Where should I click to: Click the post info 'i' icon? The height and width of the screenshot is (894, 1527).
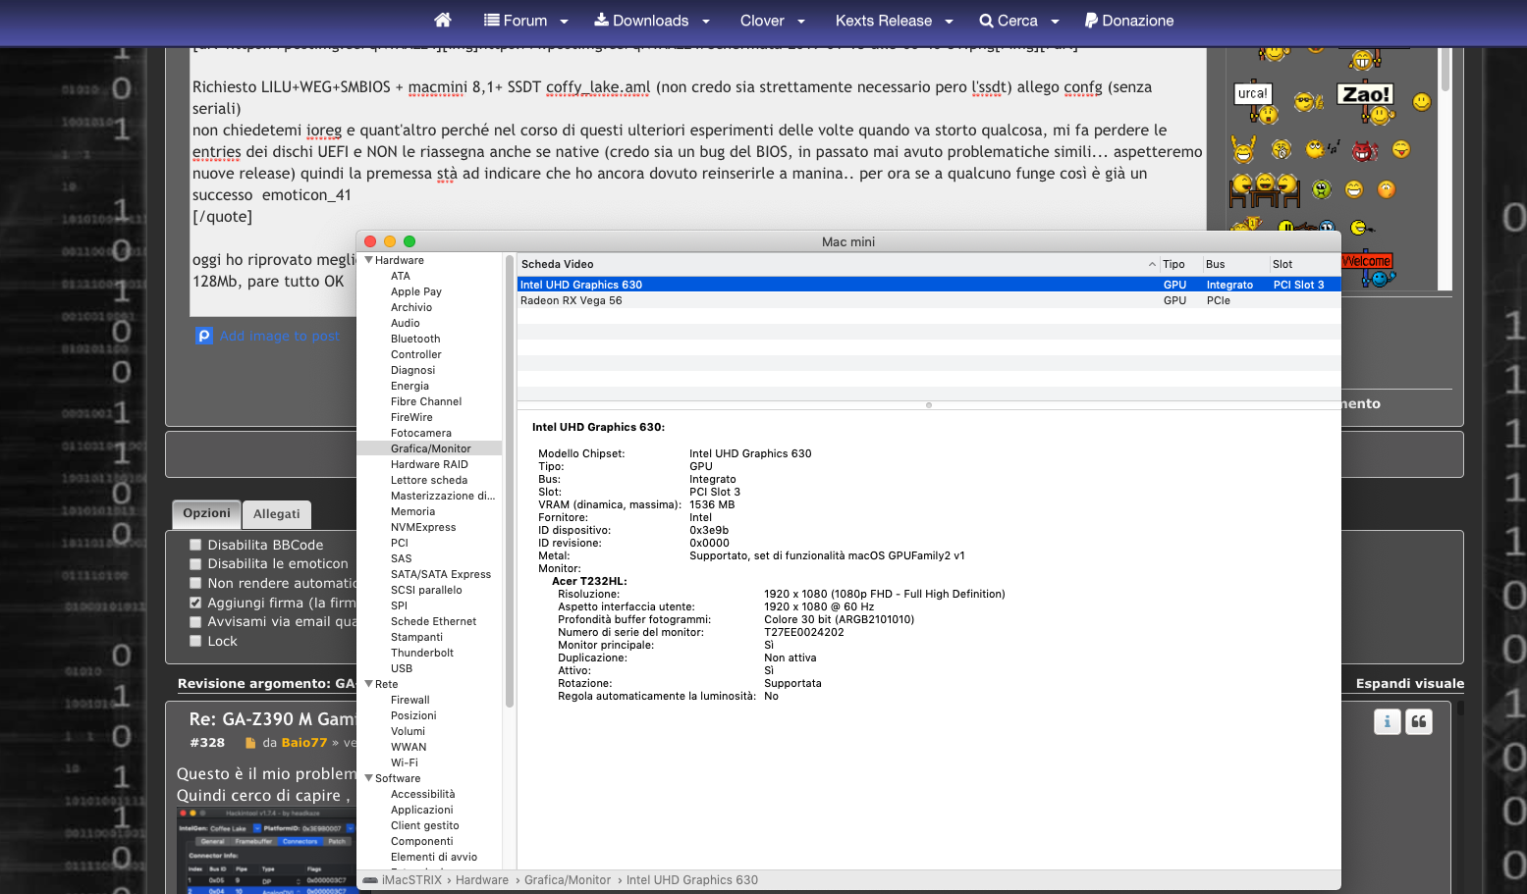tap(1387, 722)
